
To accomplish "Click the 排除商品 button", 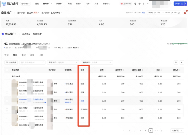I will (x=11, y=62).
